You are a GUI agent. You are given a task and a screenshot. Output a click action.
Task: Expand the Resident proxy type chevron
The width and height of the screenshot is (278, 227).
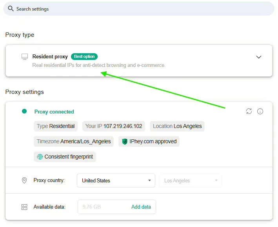click(259, 57)
